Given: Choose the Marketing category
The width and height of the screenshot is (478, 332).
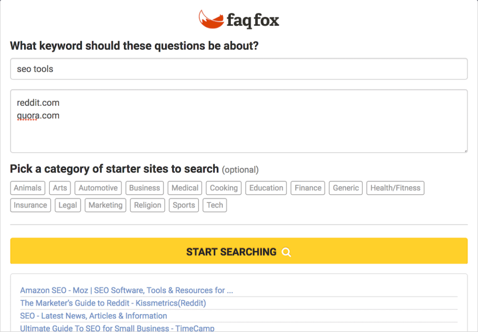Looking at the screenshot, I should pos(105,205).
